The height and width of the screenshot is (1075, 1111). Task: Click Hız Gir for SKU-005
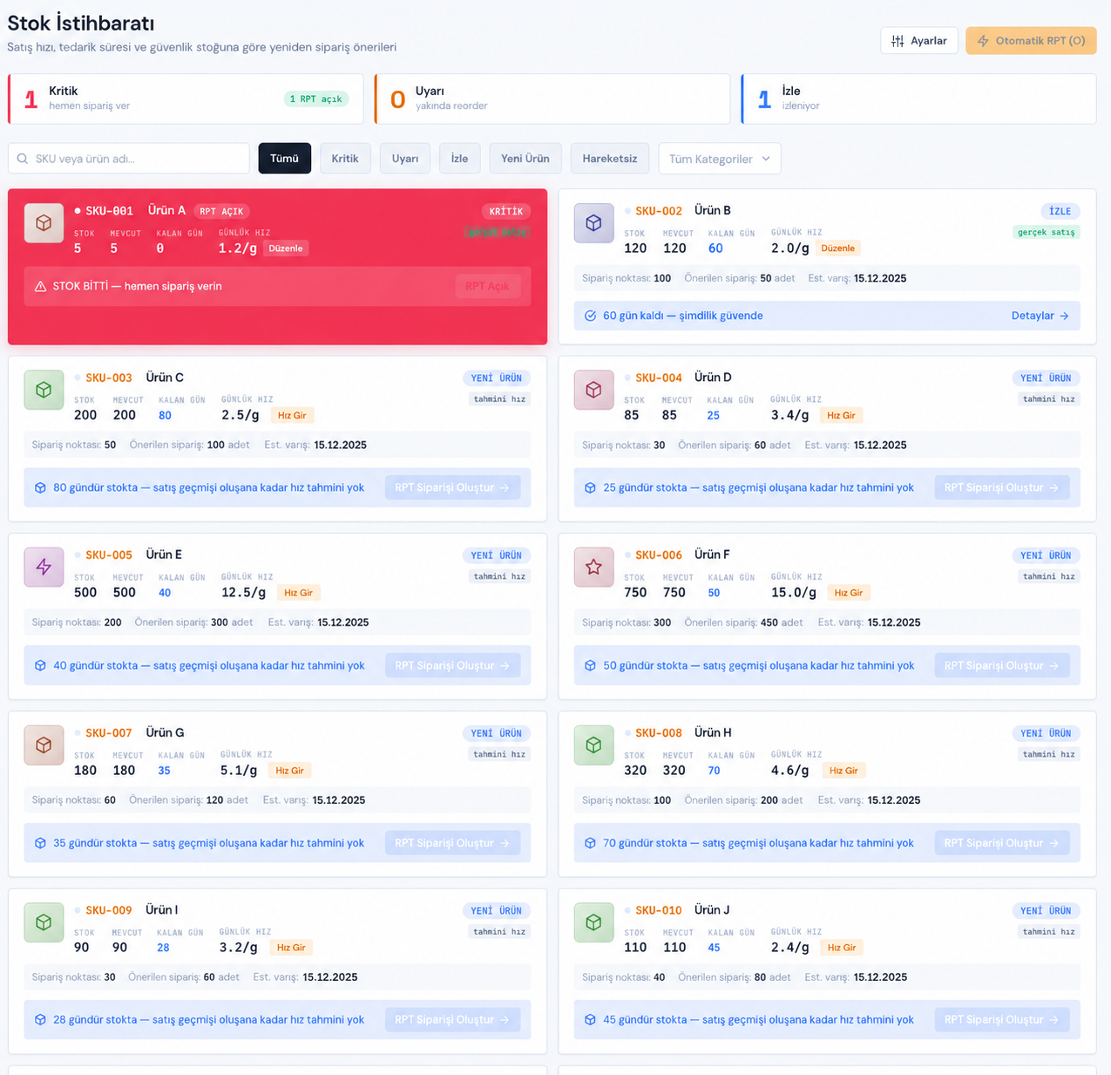(x=298, y=593)
